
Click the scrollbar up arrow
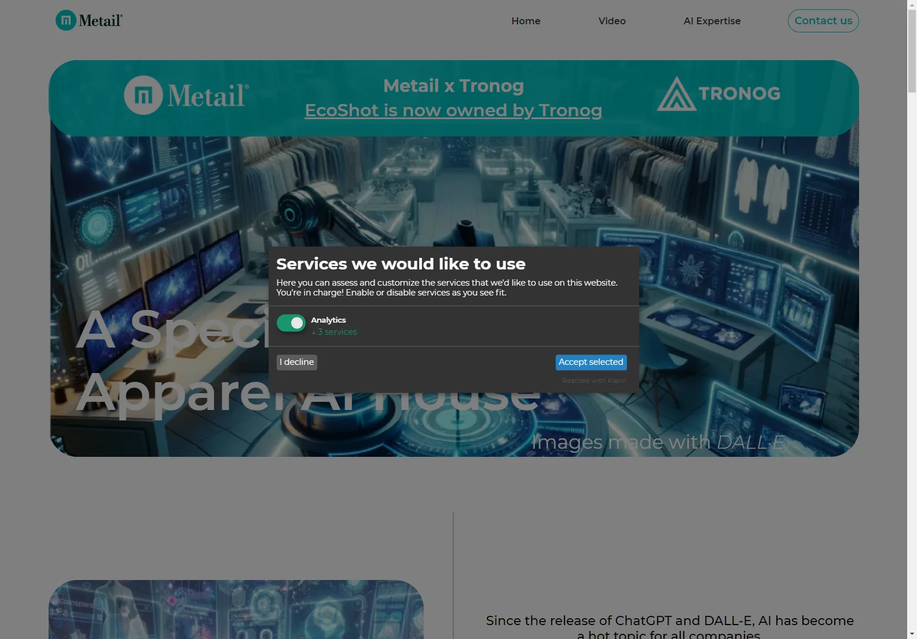[x=912, y=5]
